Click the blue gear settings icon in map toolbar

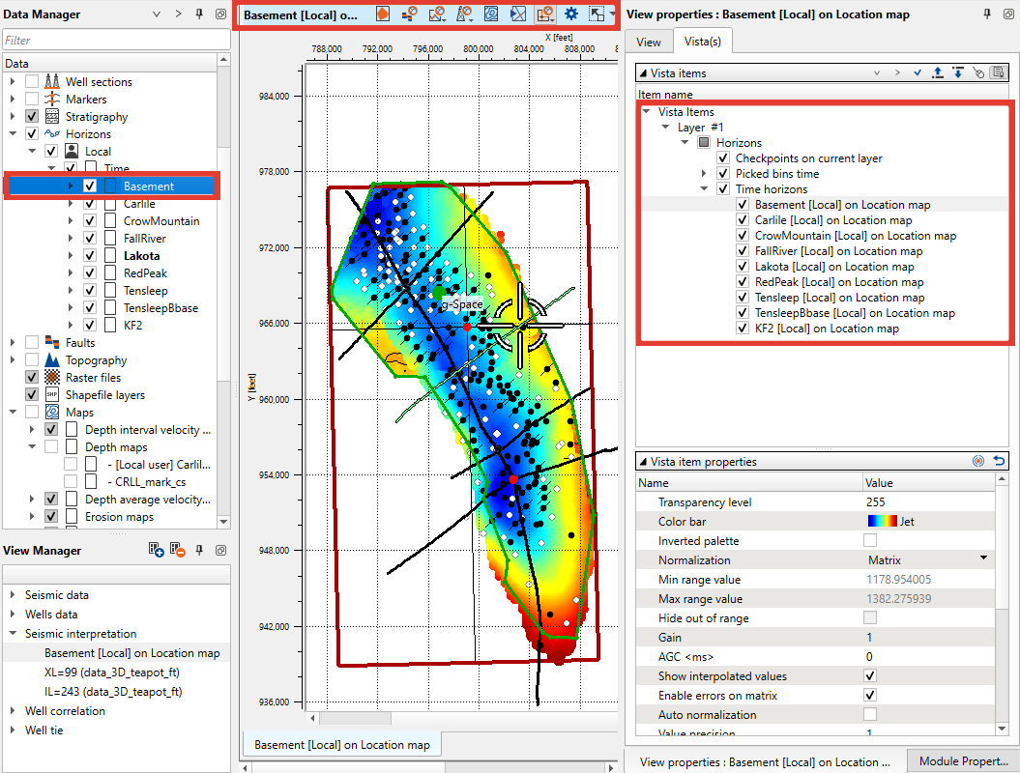(571, 14)
